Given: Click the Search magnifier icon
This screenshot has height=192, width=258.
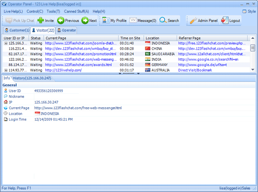Looking at the screenshot, I should point(163,20).
